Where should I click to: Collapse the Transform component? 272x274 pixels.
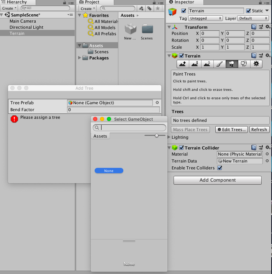click(169, 27)
